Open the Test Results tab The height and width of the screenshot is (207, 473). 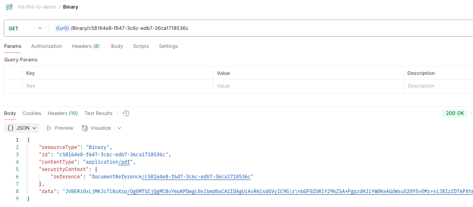98,113
